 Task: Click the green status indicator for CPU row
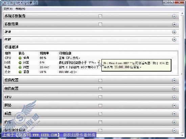pos(20,58)
